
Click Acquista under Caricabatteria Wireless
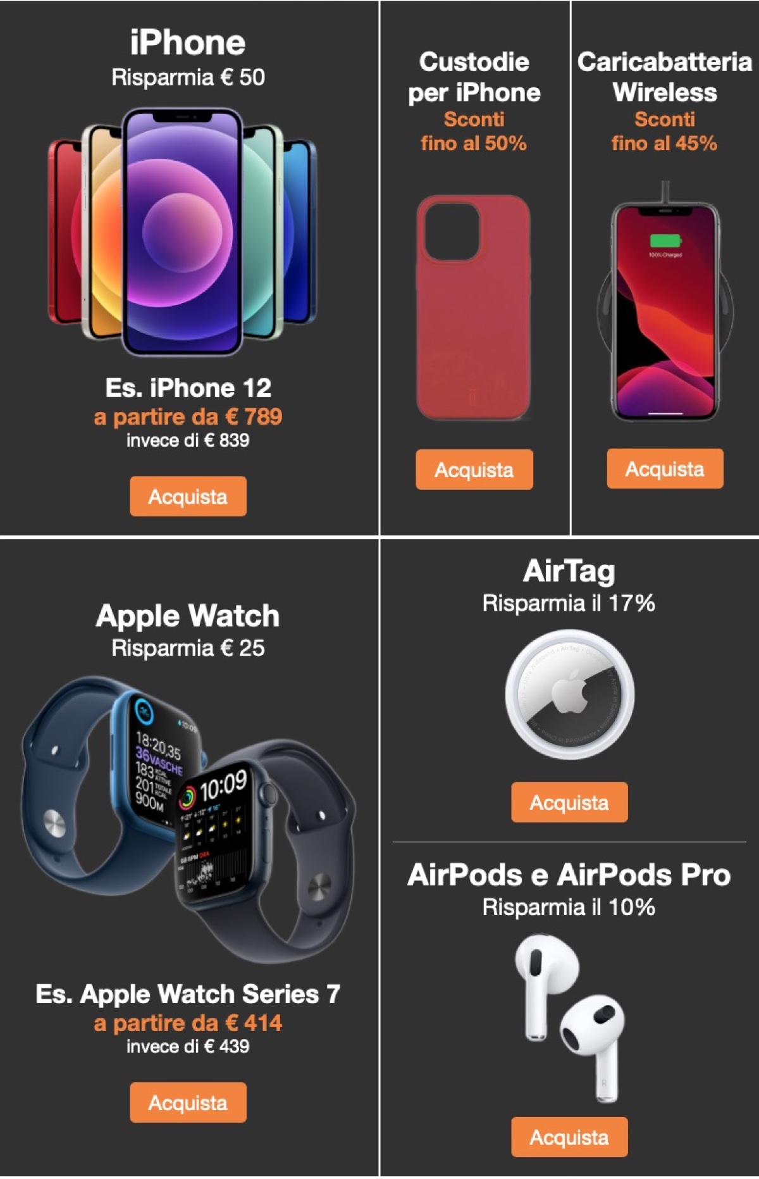665,468
